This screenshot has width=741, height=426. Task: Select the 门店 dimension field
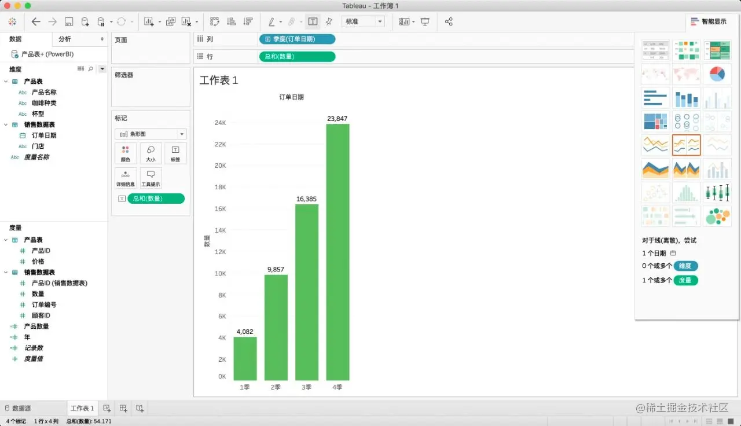38,146
